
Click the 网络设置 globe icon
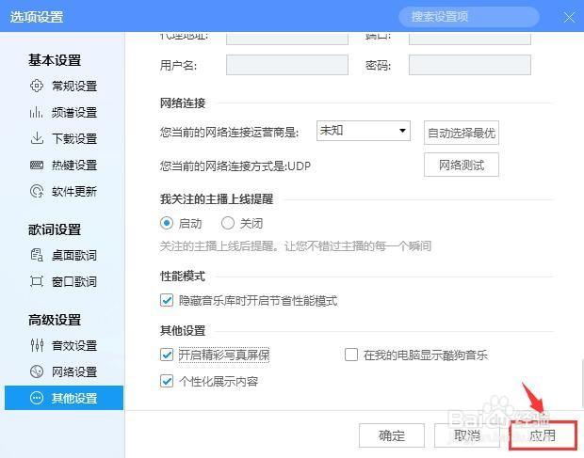pyautogui.click(x=37, y=371)
